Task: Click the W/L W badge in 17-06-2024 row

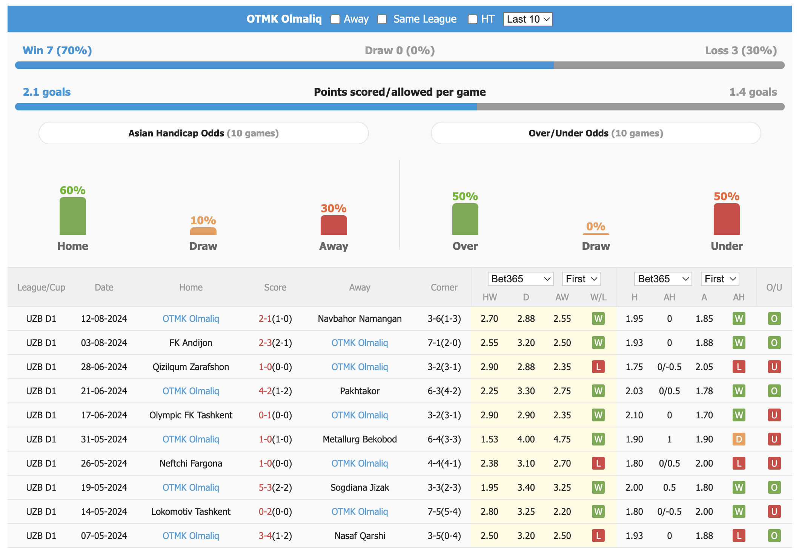Action: click(598, 415)
